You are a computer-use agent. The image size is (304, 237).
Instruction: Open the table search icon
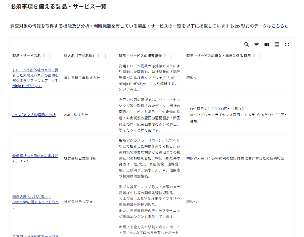[246, 45]
